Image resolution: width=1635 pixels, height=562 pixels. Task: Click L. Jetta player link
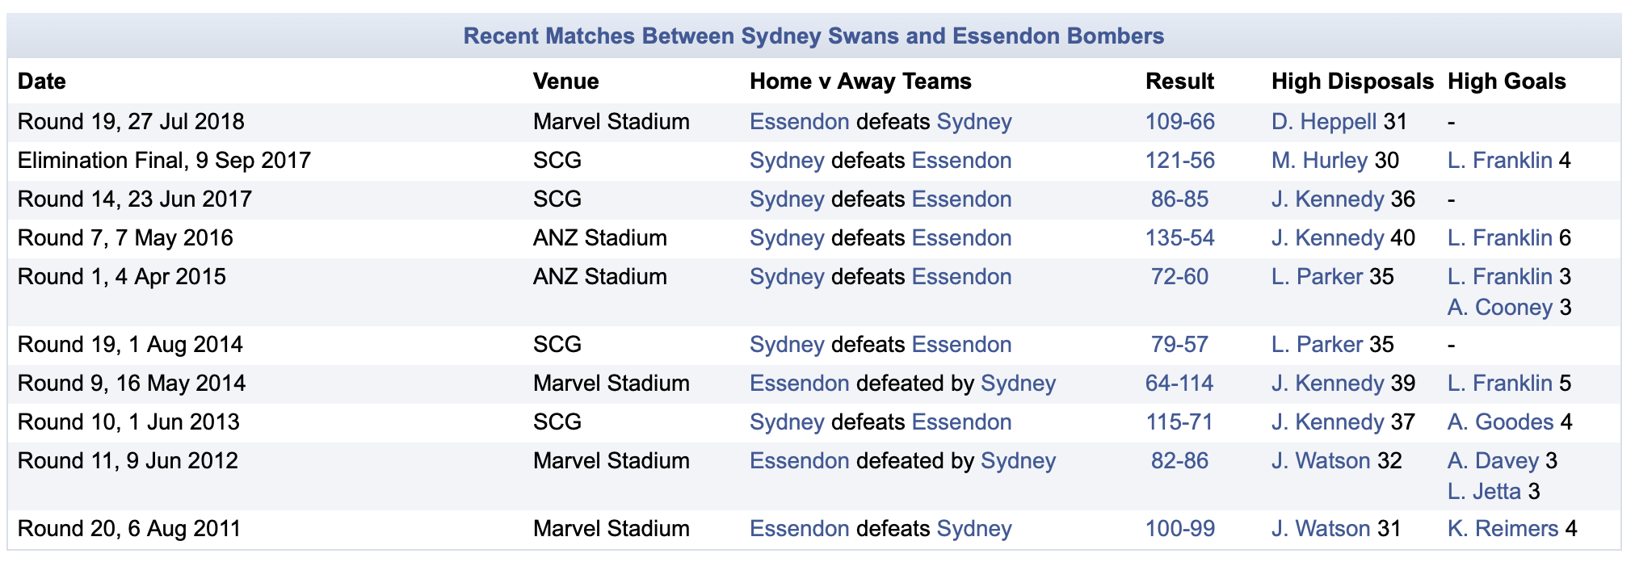pos(1484,492)
